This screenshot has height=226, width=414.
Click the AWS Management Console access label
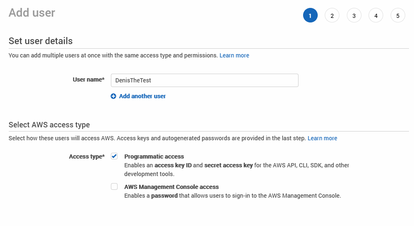tap(171, 187)
